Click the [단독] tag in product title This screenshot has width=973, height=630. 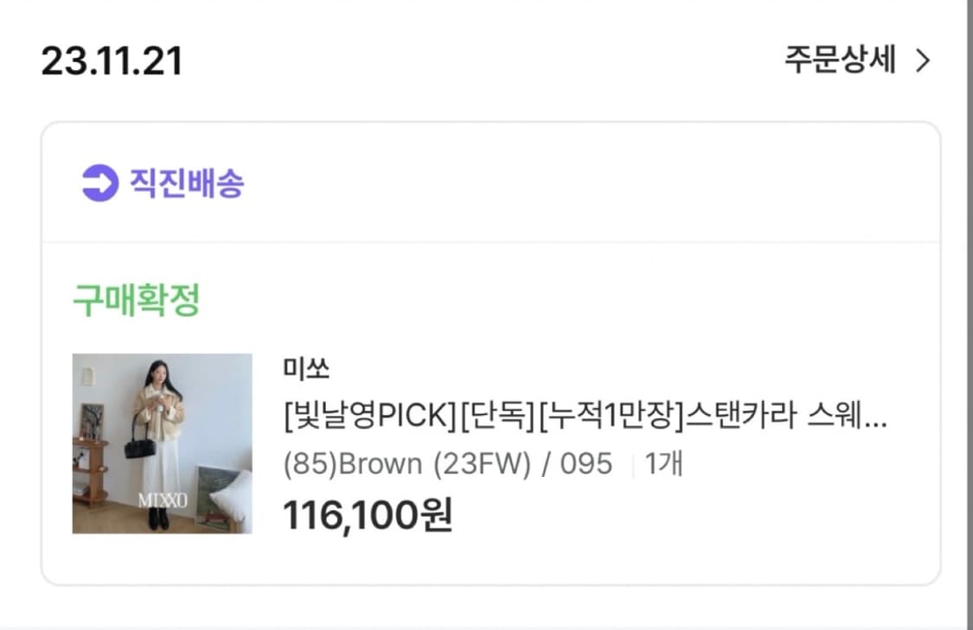[x=497, y=415]
